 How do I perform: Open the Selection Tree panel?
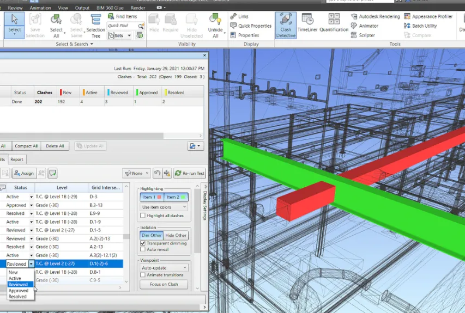96,26
